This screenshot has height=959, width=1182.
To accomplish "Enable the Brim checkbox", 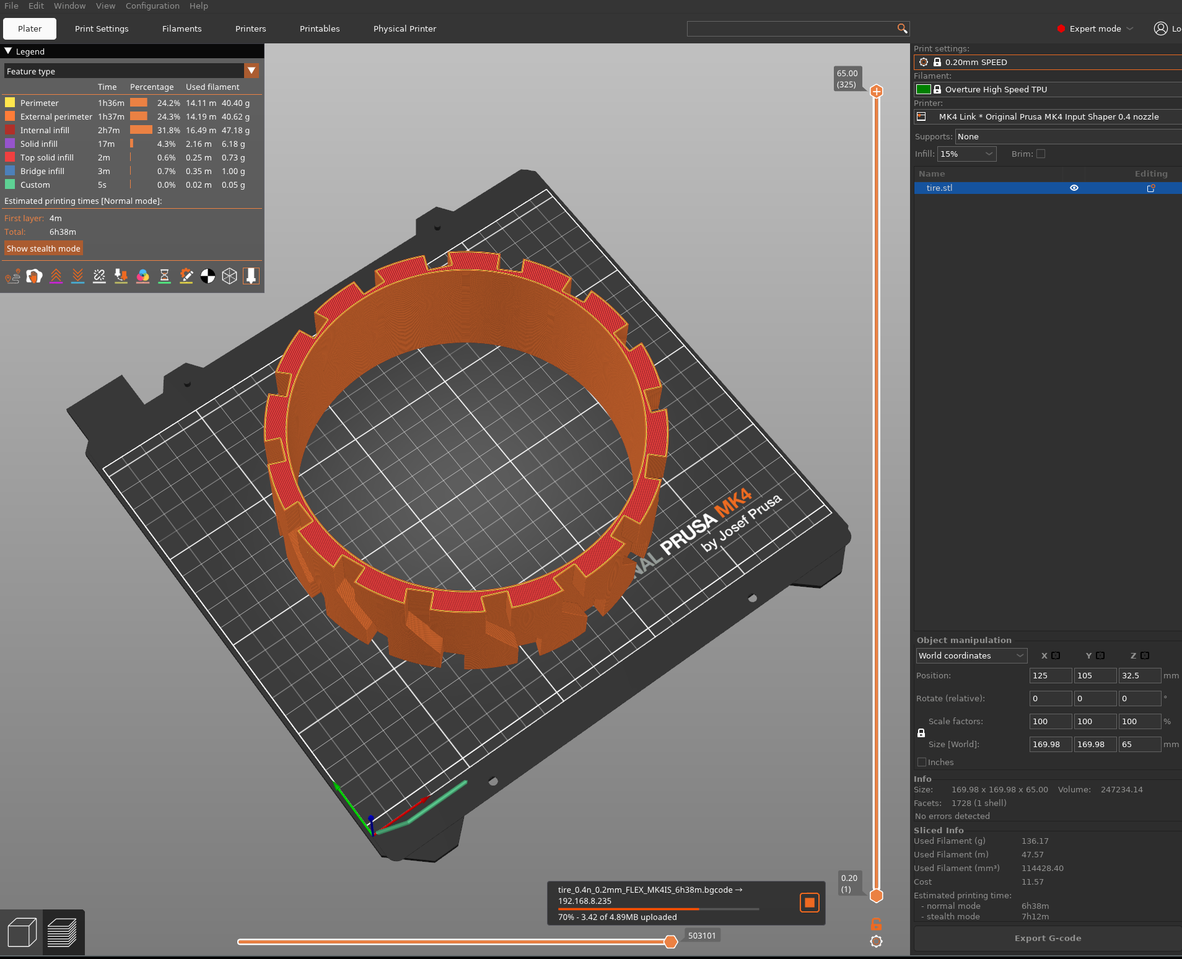I will (1041, 153).
